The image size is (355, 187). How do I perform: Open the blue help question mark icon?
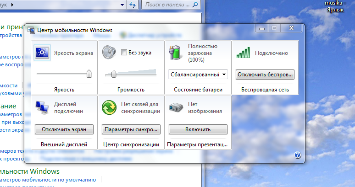pyautogui.click(x=298, y=155)
